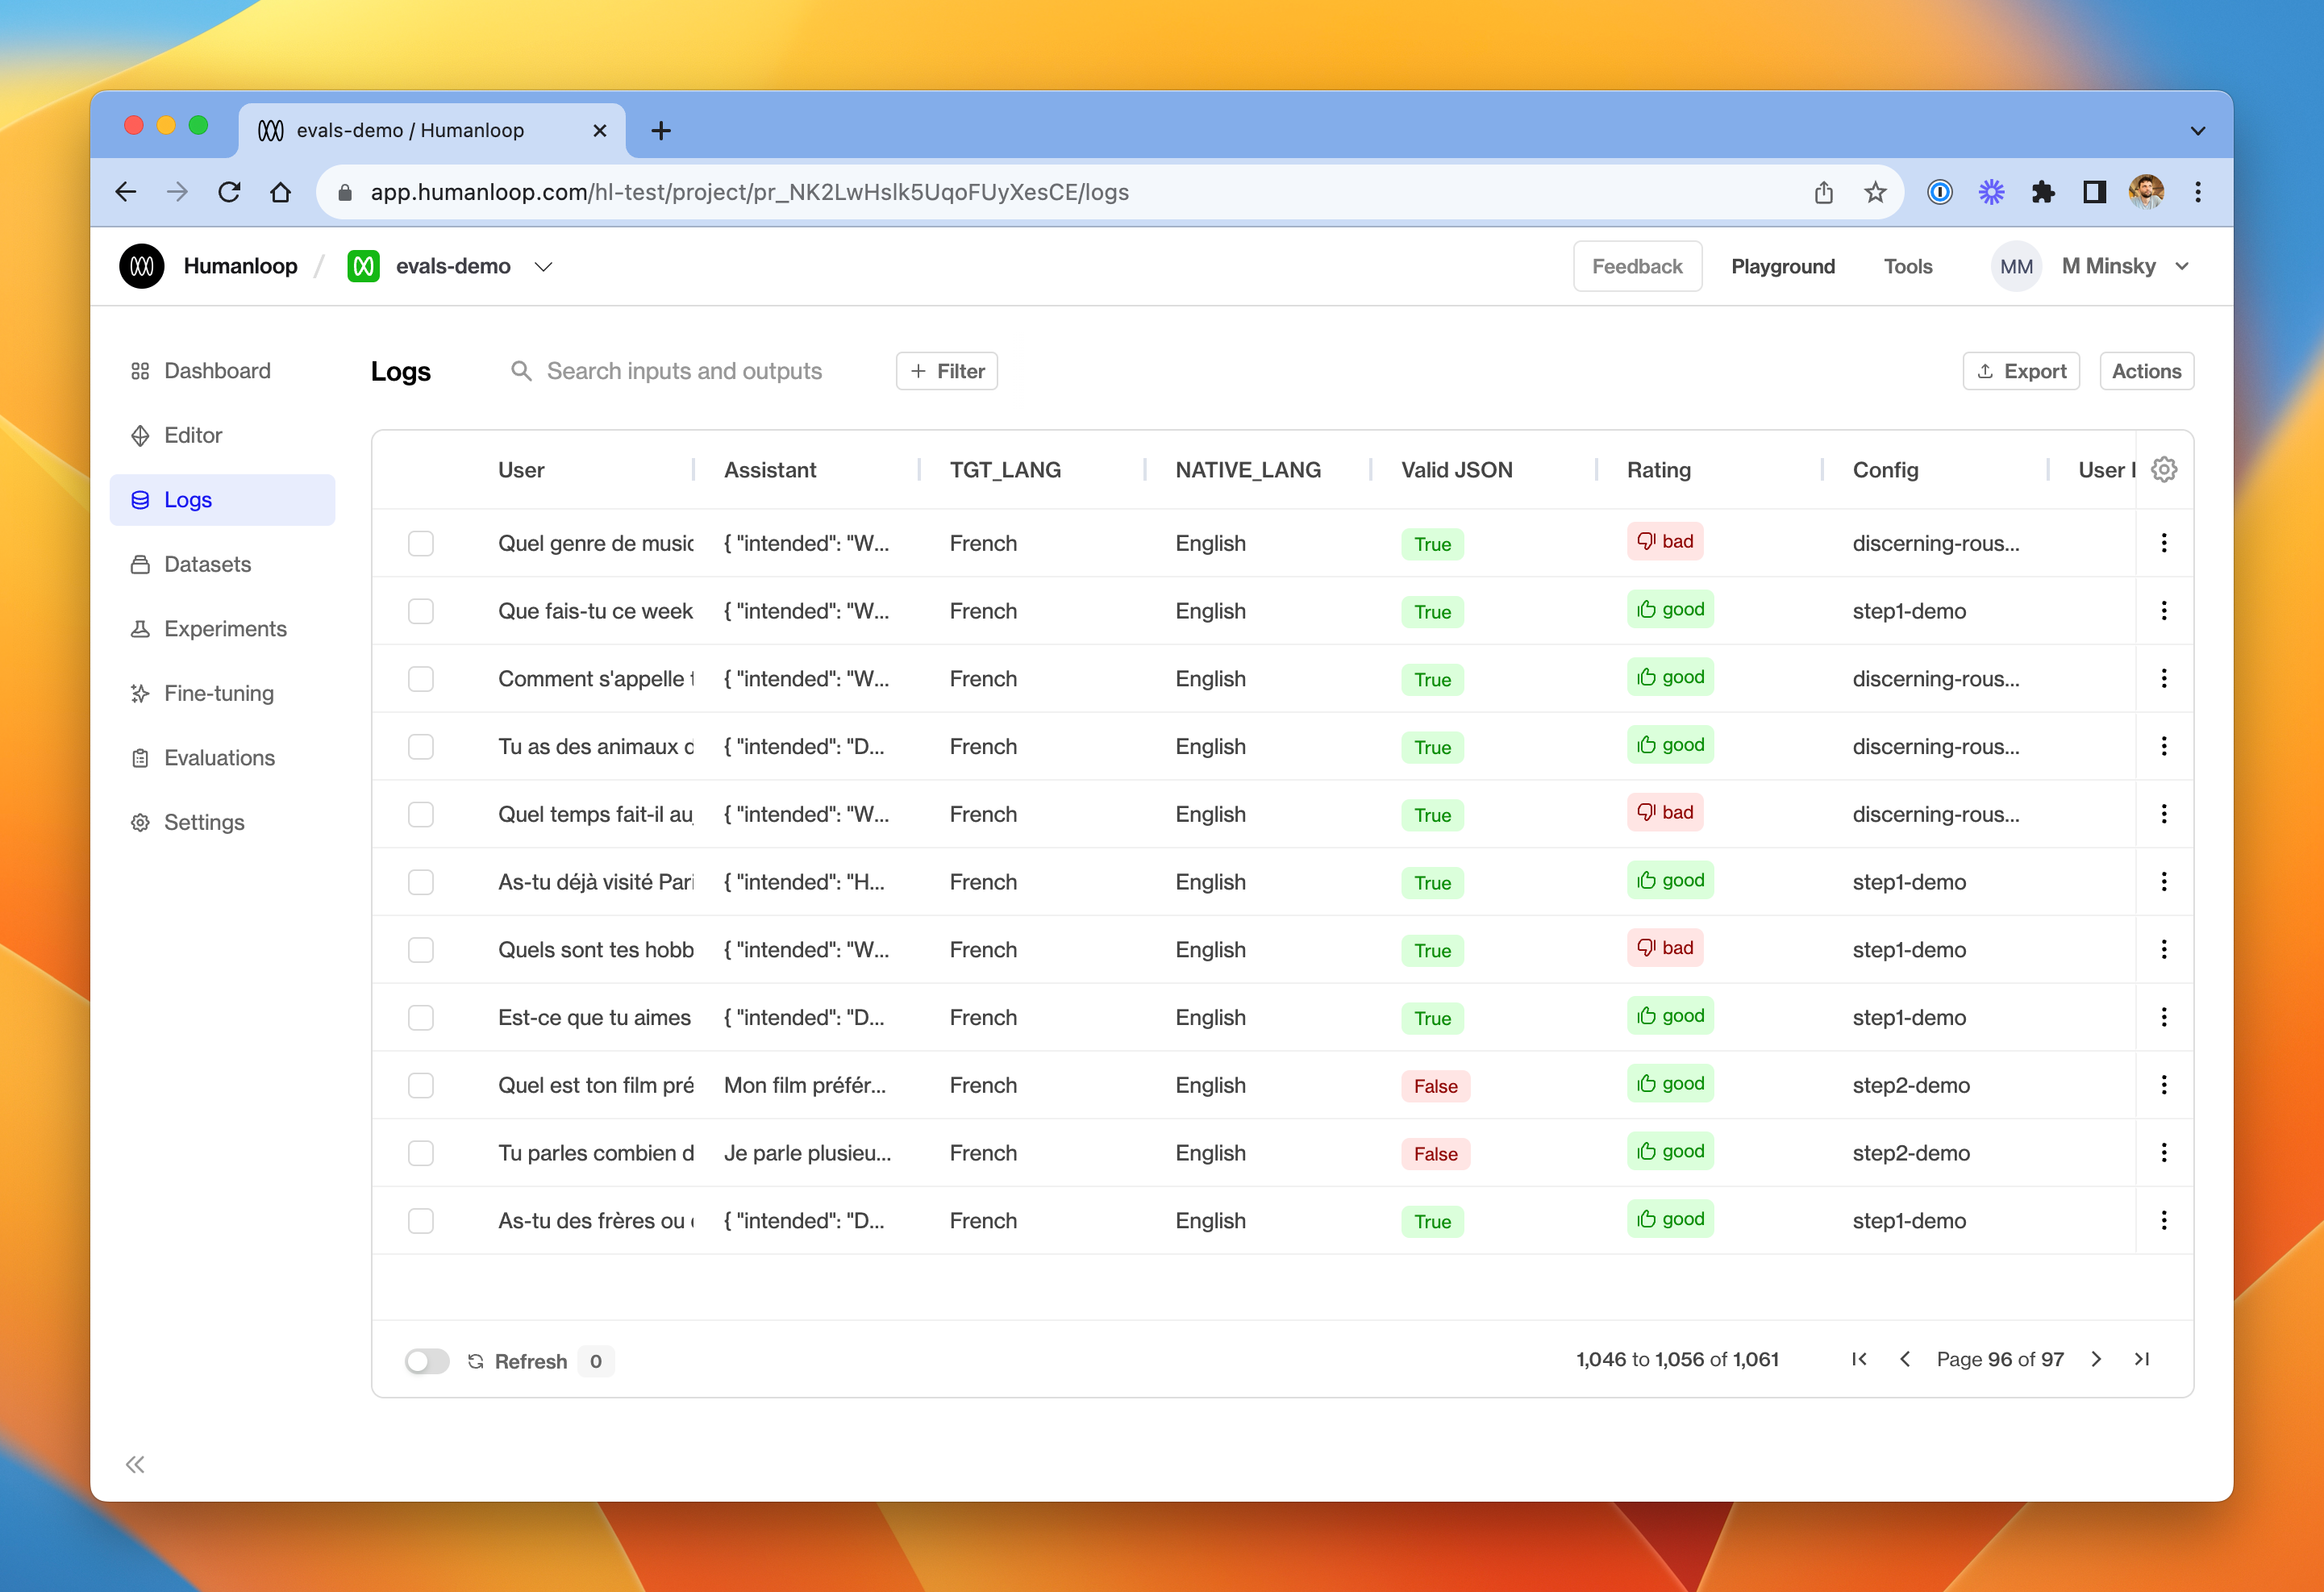2324x1592 pixels.
Task: Switch to the Playground tab
Action: 1783,266
